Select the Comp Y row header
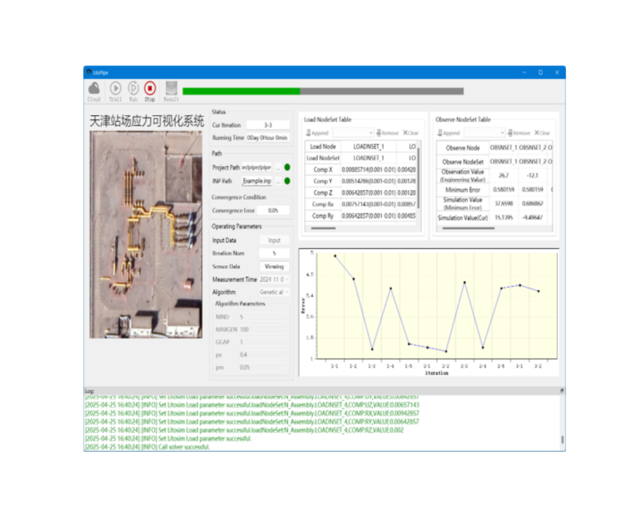639x511 pixels. (323, 181)
